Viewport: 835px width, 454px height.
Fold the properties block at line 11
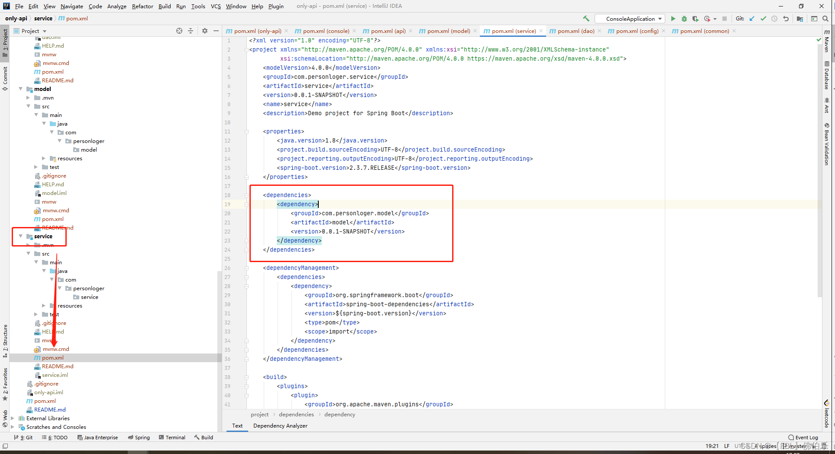(246, 131)
